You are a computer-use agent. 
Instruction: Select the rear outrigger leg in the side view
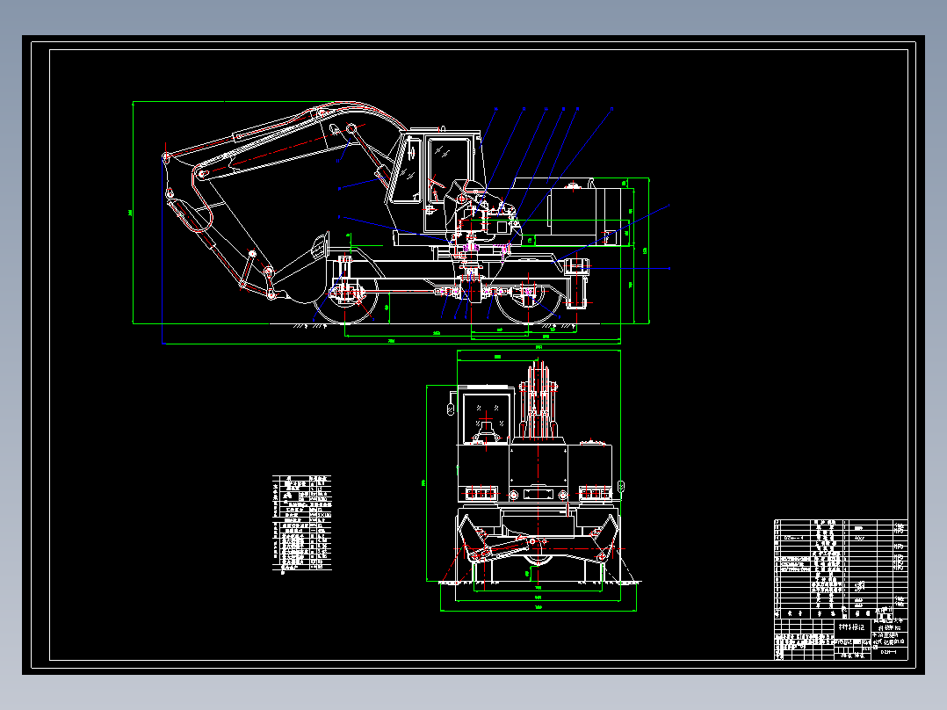click(578, 282)
